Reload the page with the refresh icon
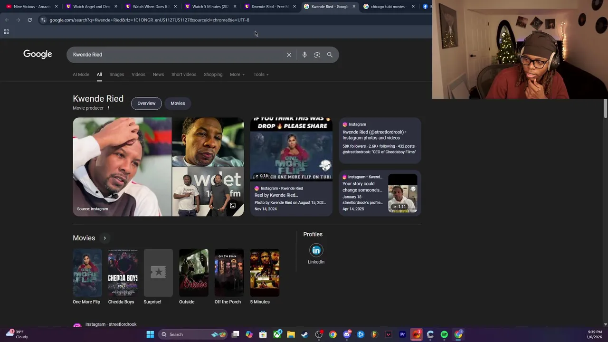 point(29,20)
